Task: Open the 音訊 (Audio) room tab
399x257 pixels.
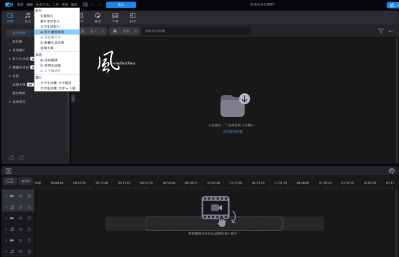Action: (27, 18)
